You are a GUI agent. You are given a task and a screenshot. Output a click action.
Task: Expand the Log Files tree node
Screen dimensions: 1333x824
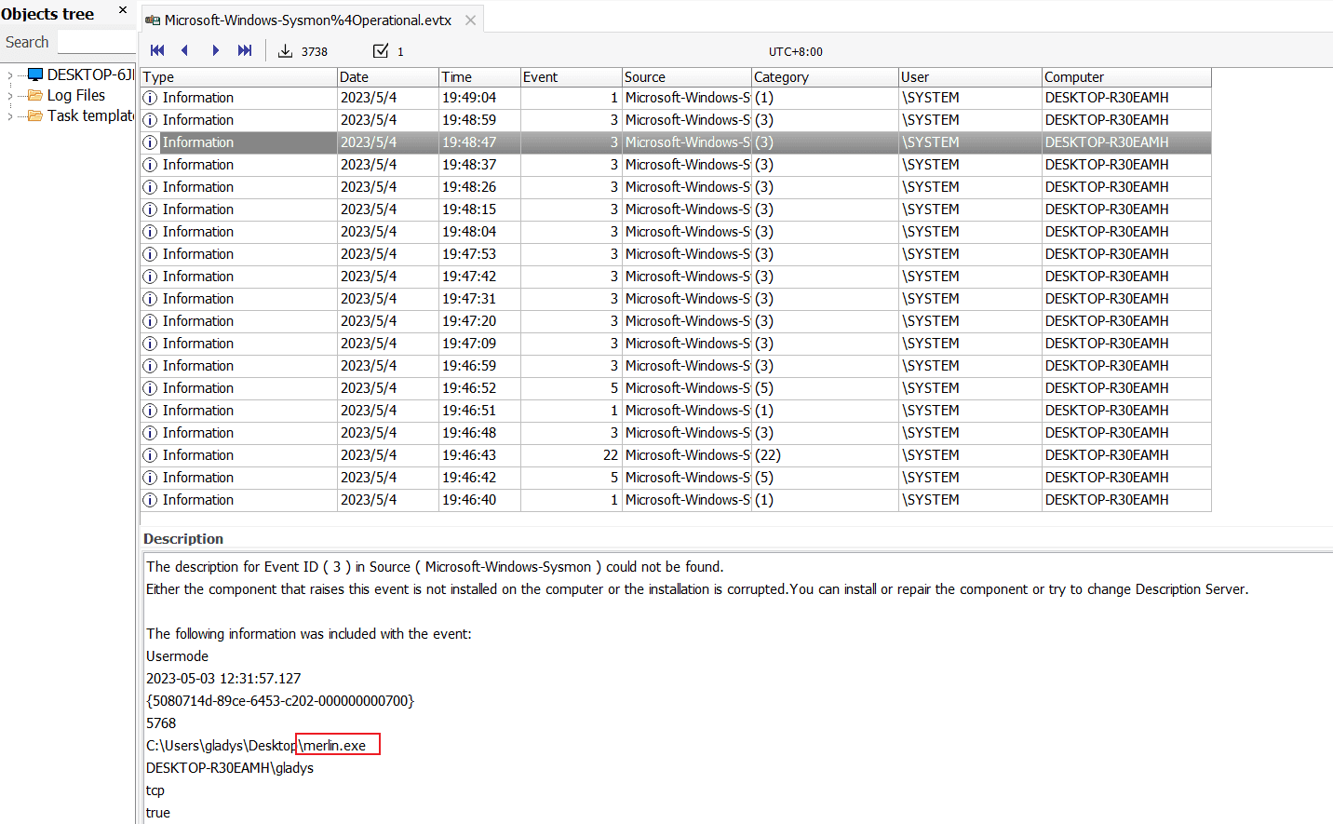10,96
